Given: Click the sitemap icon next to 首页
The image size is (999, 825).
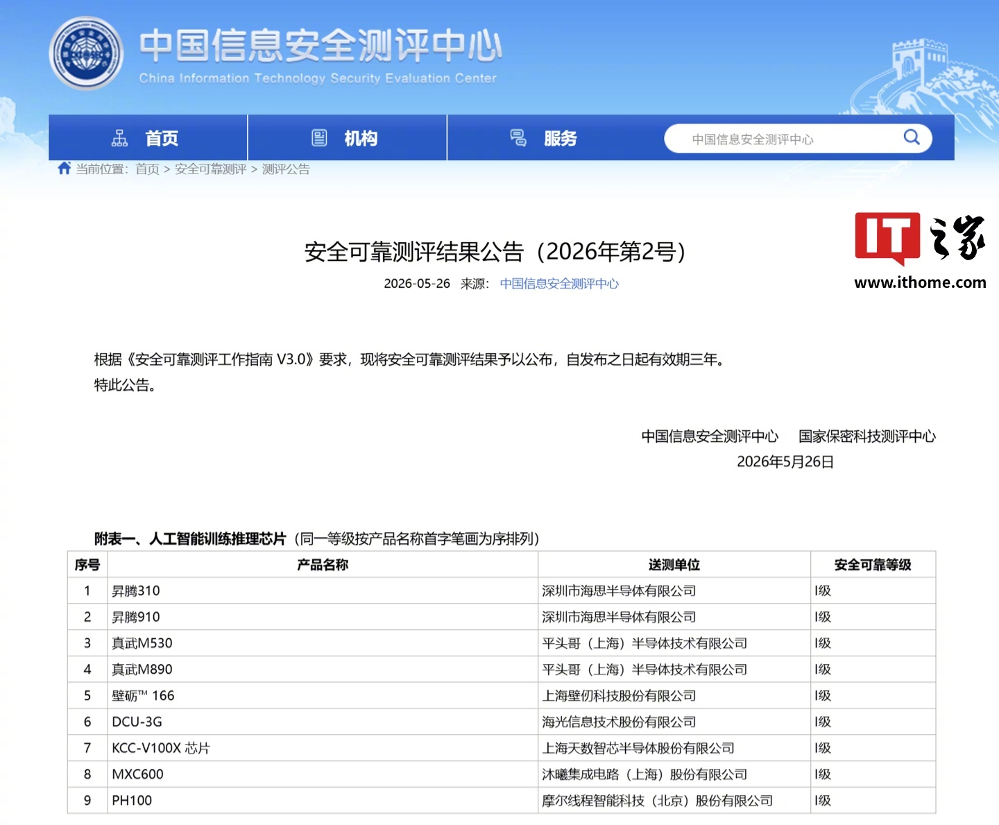Looking at the screenshot, I should point(119,138).
